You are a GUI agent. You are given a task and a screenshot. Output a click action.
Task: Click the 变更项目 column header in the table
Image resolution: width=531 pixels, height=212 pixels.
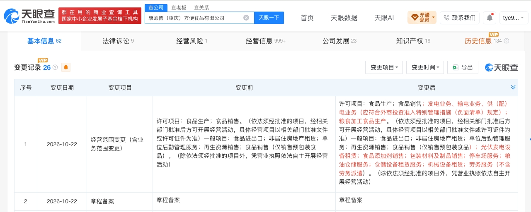(x=120, y=88)
